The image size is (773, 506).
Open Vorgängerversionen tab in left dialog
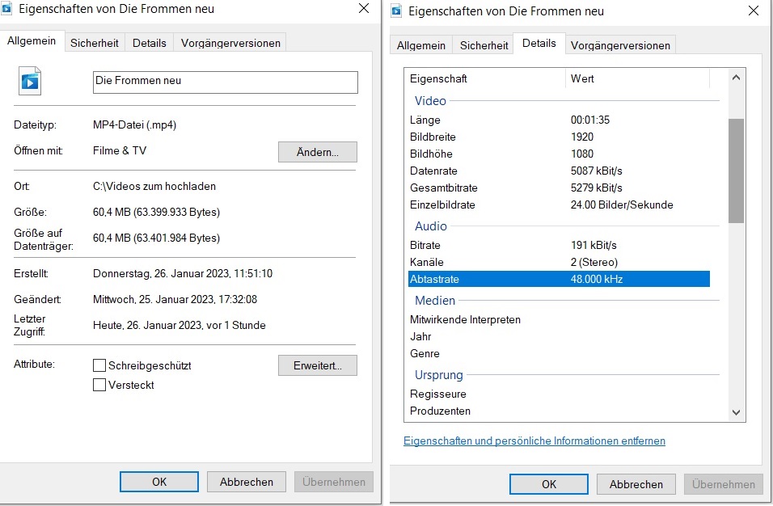[x=230, y=43]
